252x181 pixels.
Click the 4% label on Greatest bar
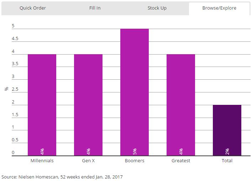(181, 151)
